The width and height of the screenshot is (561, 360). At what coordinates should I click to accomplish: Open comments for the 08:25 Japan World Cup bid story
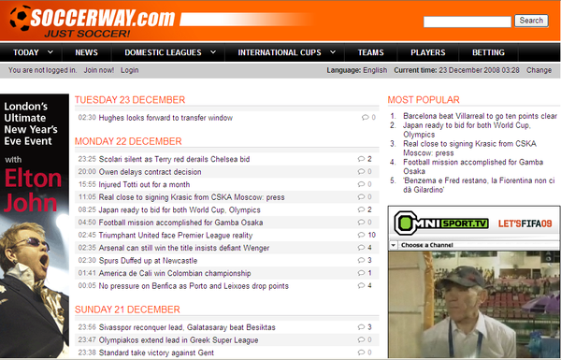[x=361, y=209]
